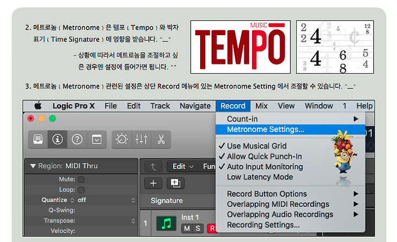The height and width of the screenshot is (242, 397).
Task: Click the green fullscreen window button
Action: [52, 118]
